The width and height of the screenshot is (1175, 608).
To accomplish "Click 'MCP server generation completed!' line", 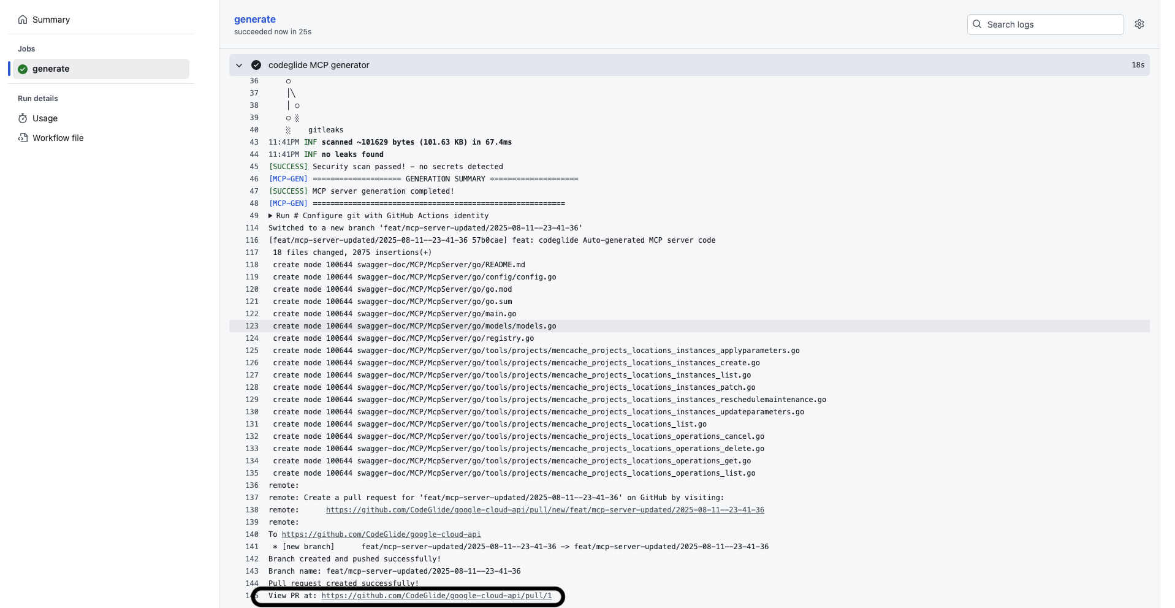I will 362,191.
